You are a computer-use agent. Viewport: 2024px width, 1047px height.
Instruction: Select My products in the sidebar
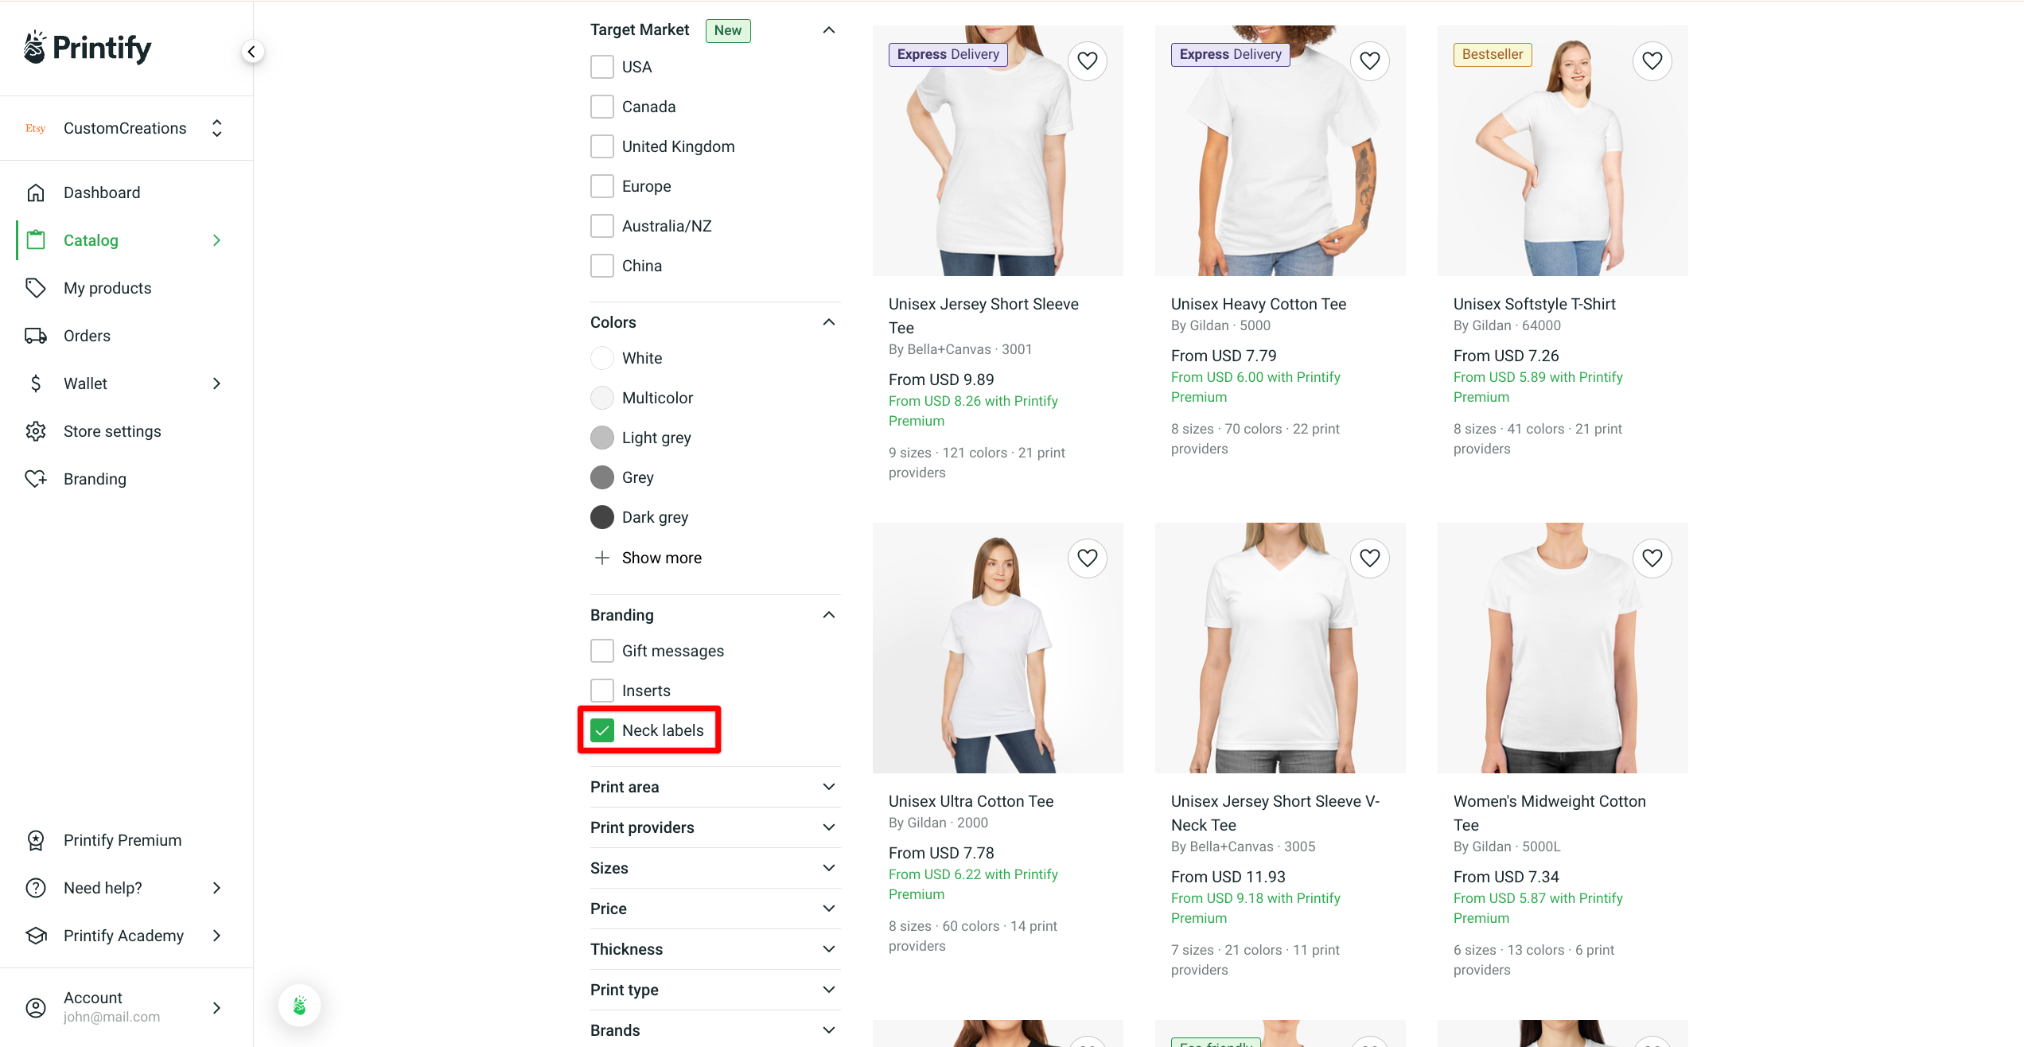pyautogui.click(x=107, y=287)
